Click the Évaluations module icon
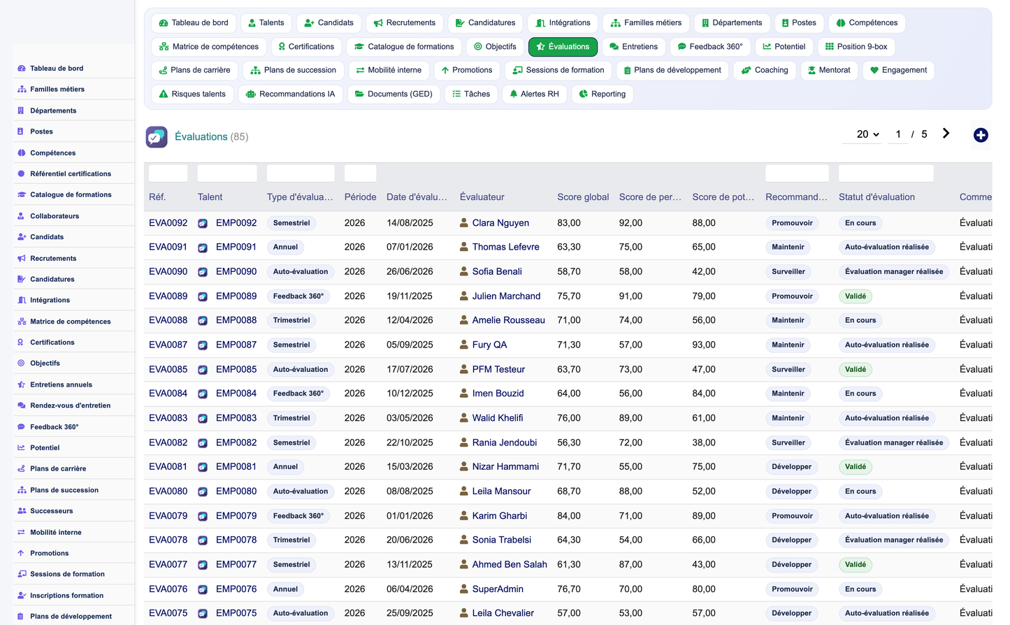1010x625 pixels. point(157,137)
